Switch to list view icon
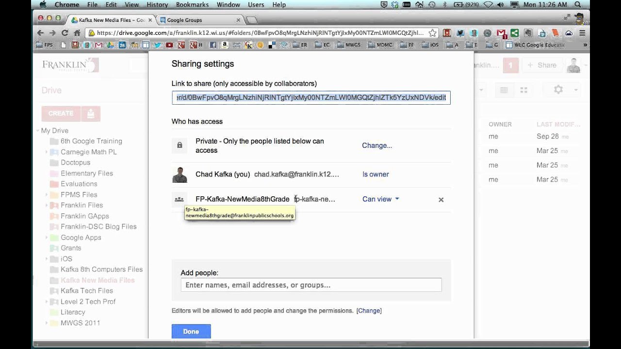The width and height of the screenshot is (621, 349). click(x=504, y=90)
